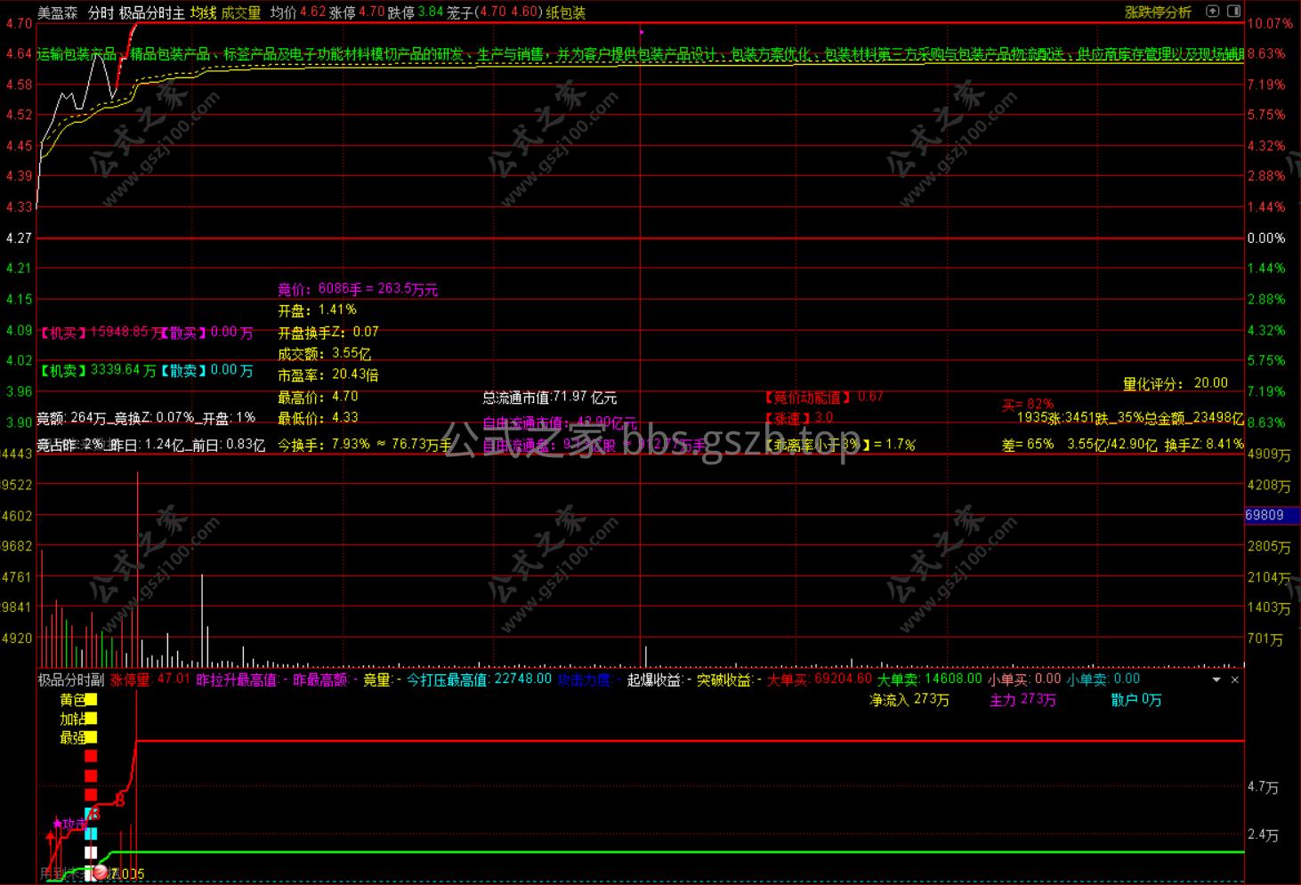Close the 极品分时副 sub-indicator panel

[1234, 680]
